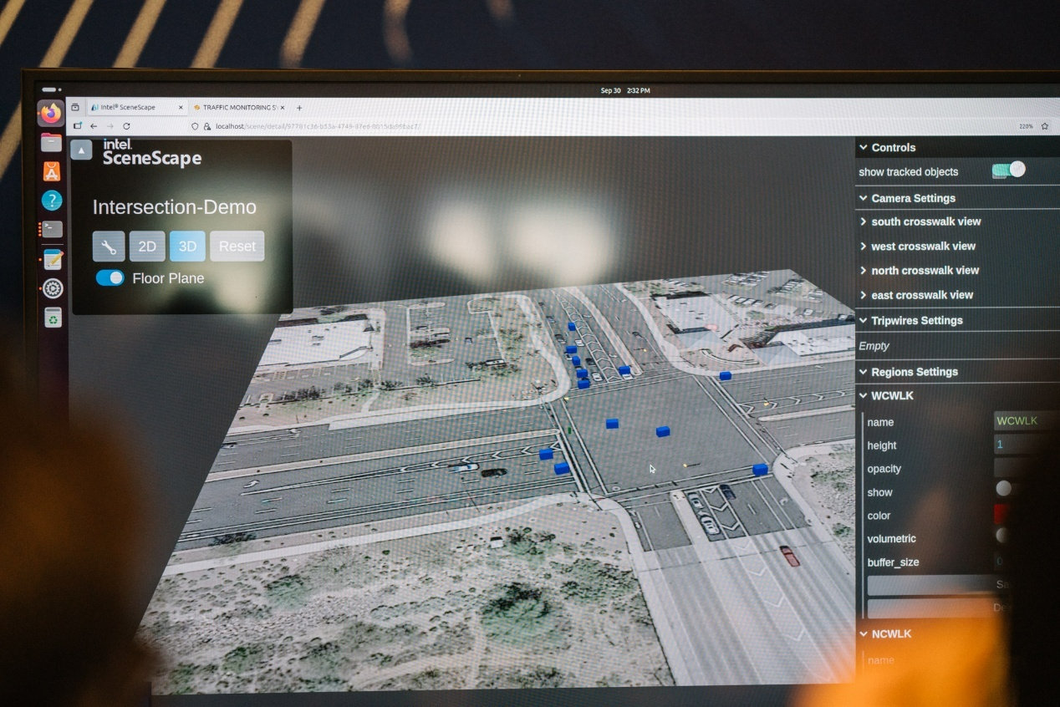
Task: Open system Settings gear in the dock
Action: point(53,288)
